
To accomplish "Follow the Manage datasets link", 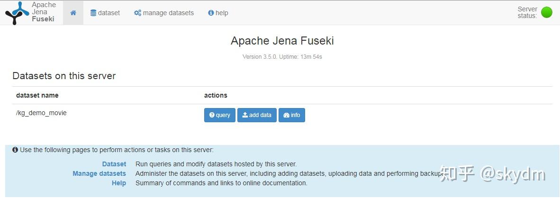I will pos(99,173).
